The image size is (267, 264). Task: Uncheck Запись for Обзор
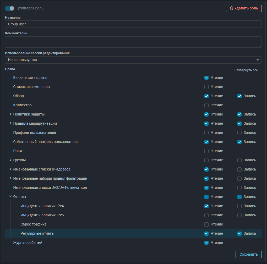point(239,96)
